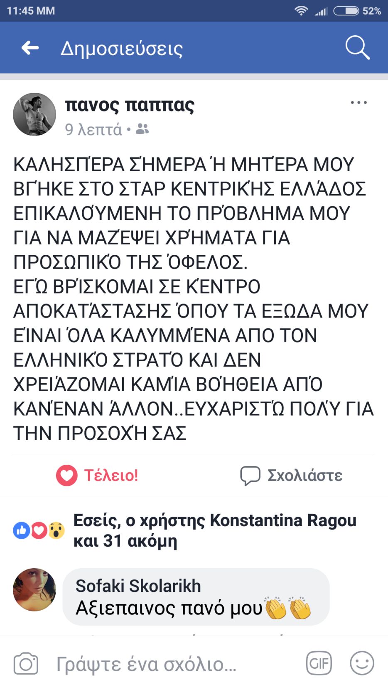Open profile name πανος παππας
388x690 pixels.
(x=130, y=105)
